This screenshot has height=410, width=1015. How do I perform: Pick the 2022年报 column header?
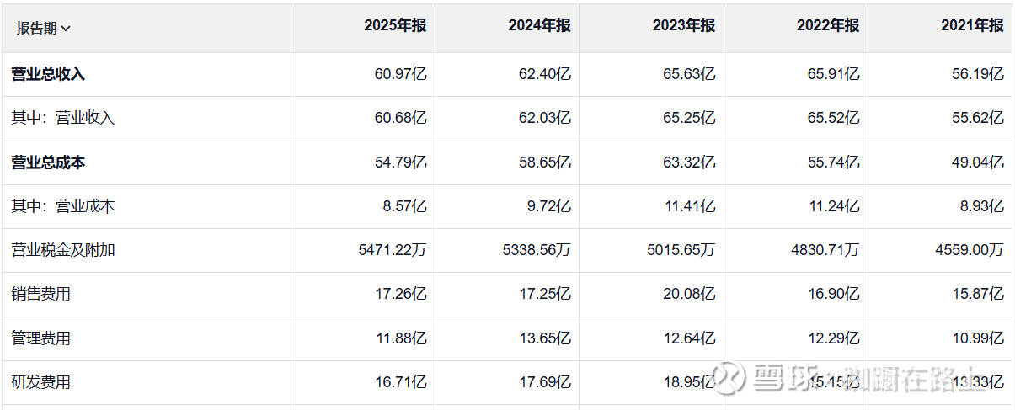click(x=828, y=26)
